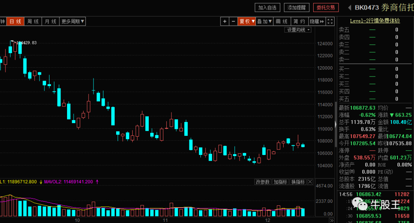414x223 pixels.
Task: Click 加入自选 button
Action: (x=267, y=8)
